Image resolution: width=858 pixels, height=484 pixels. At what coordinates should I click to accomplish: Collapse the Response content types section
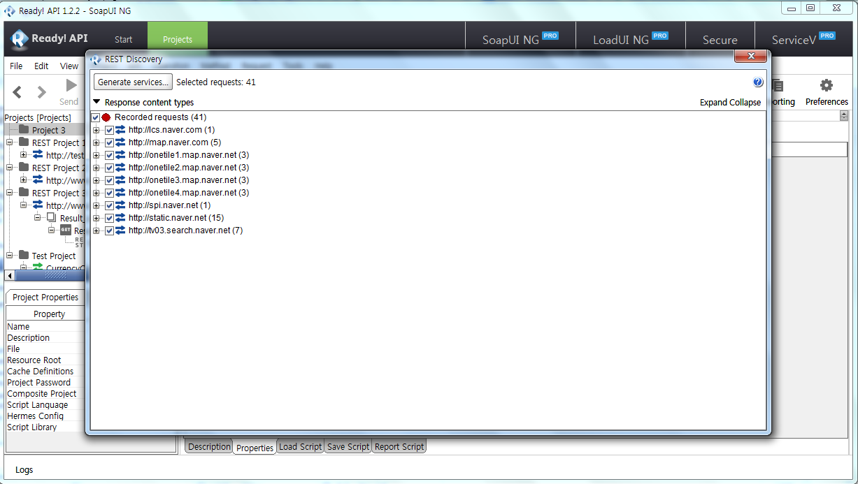point(97,102)
